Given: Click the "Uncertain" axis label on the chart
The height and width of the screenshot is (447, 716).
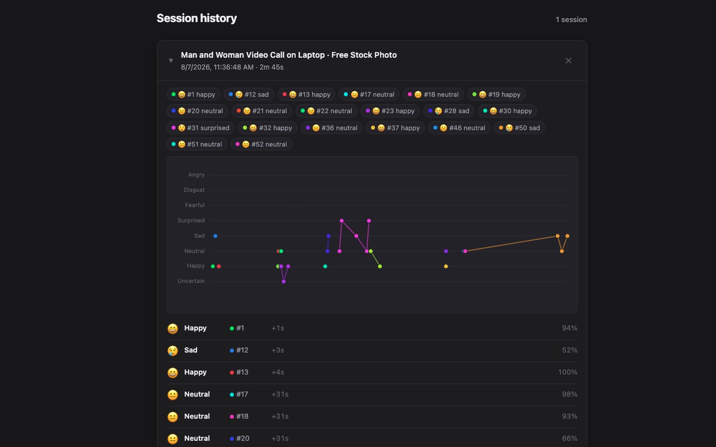Looking at the screenshot, I should pyautogui.click(x=191, y=281).
